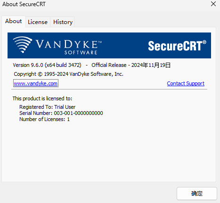Screen dimensions: 220x203
Task: Close the About SecureCRT dialog
Action: point(213,4)
